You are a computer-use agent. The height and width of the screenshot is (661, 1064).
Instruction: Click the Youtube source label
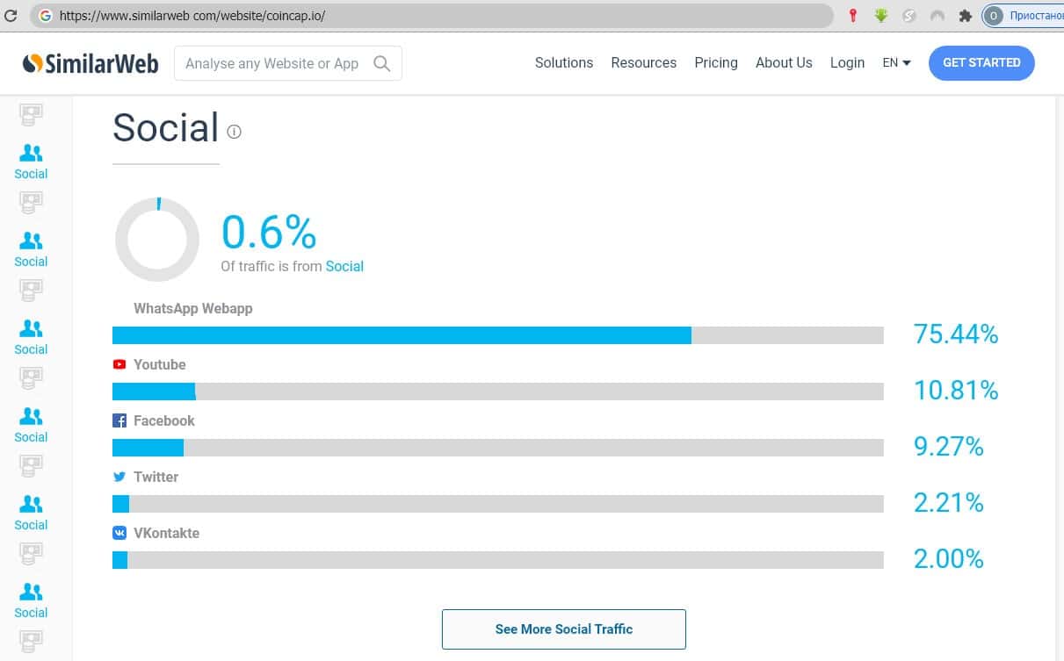click(x=160, y=364)
